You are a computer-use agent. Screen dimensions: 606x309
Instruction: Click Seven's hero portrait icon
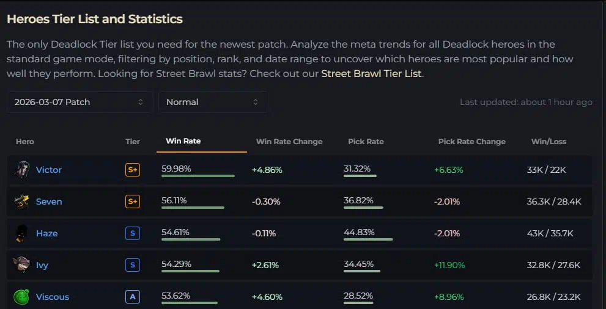pyautogui.click(x=22, y=202)
